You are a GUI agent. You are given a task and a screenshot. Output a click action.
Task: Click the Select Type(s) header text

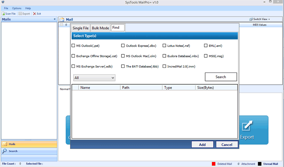[84, 36]
